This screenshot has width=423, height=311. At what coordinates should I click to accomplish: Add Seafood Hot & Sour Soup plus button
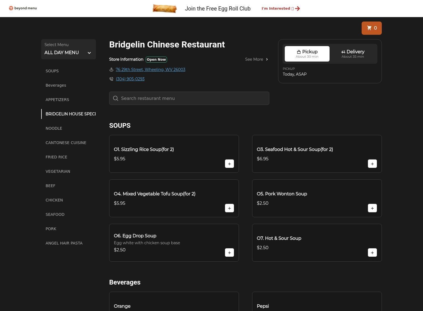pos(372,164)
